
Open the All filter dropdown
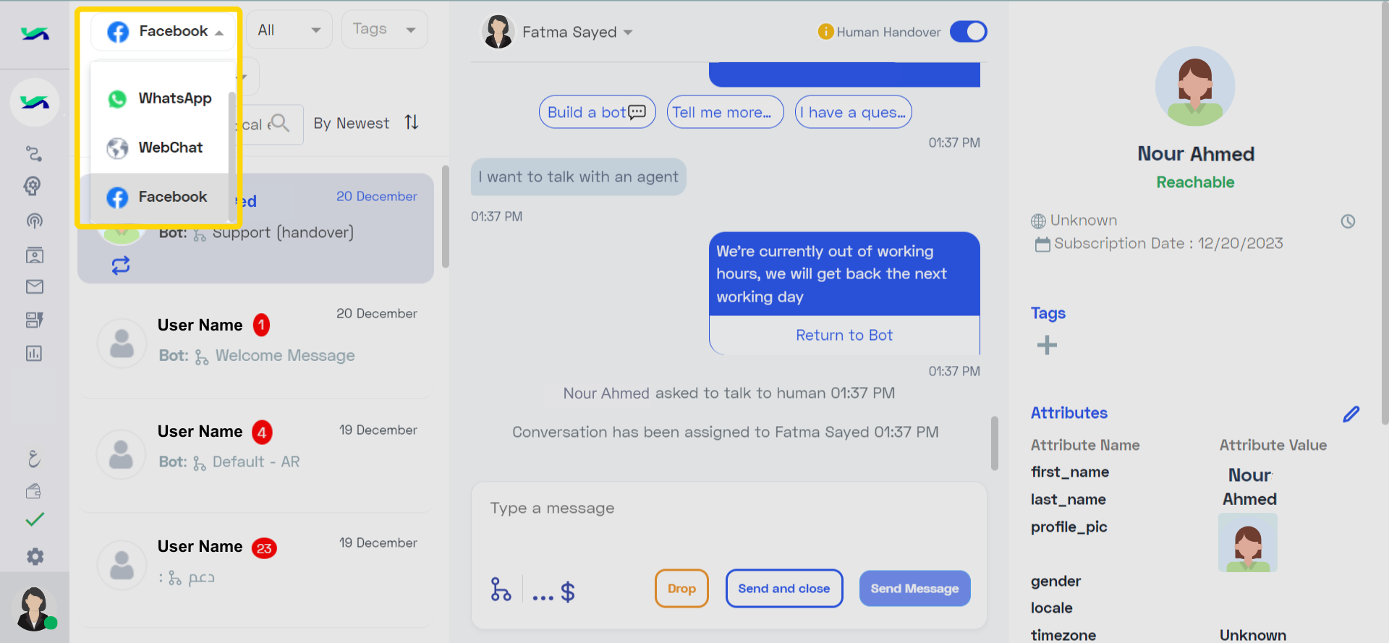(x=289, y=30)
